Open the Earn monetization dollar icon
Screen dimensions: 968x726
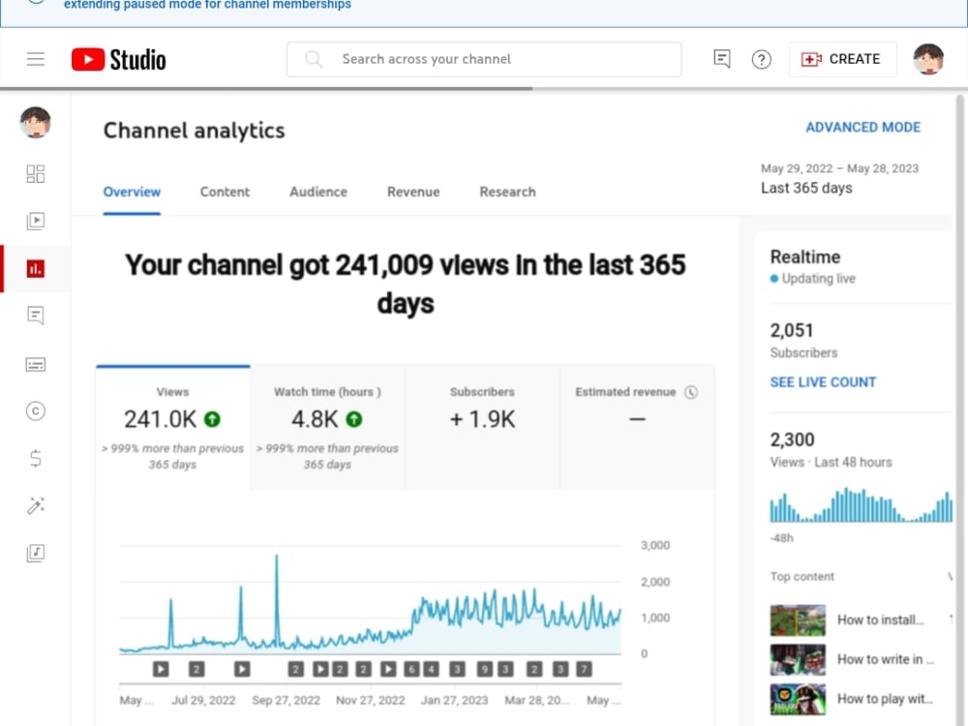36,458
